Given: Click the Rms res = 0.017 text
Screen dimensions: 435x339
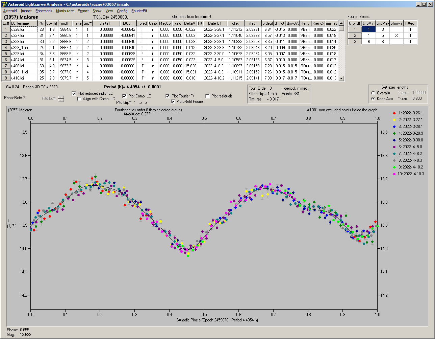Looking at the screenshot, I should click(264, 99).
